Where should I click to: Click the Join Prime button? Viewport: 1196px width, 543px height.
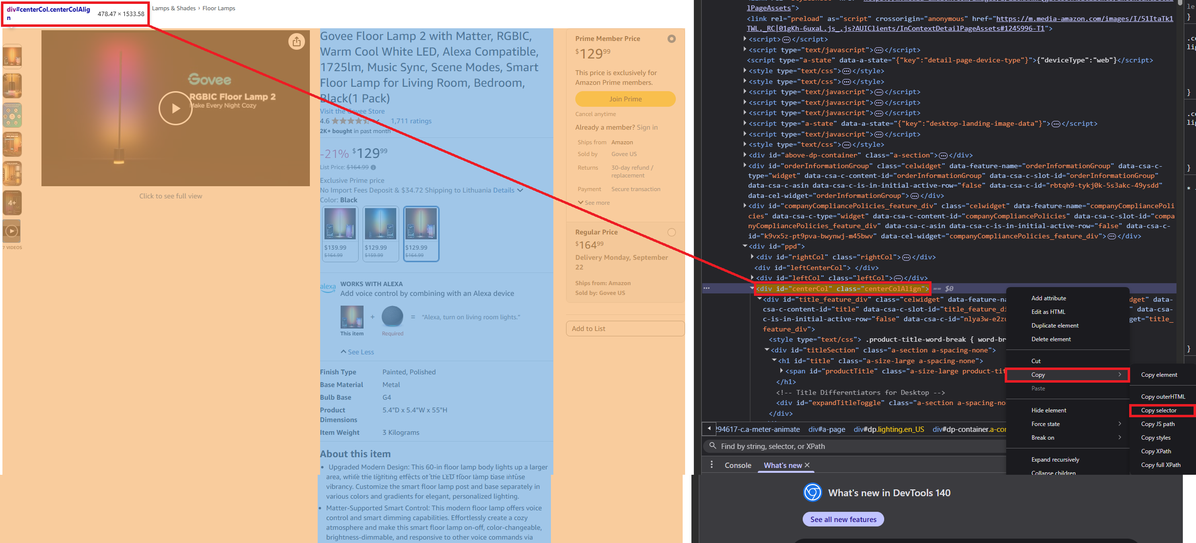point(625,99)
